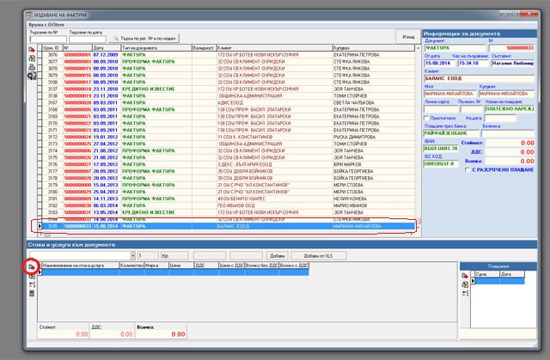Image resolution: width=550 pixels, height=360 pixels.
Task: Click the Търси по рег. № и по модел button
Action: (144, 38)
